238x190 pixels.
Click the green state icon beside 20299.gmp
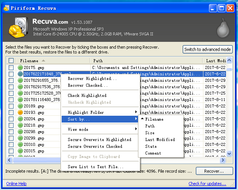tap(20, 138)
